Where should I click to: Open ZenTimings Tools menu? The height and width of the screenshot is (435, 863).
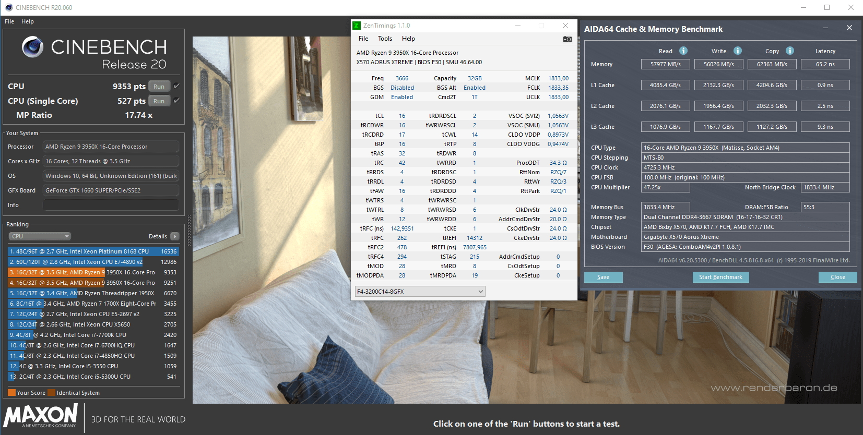point(385,39)
